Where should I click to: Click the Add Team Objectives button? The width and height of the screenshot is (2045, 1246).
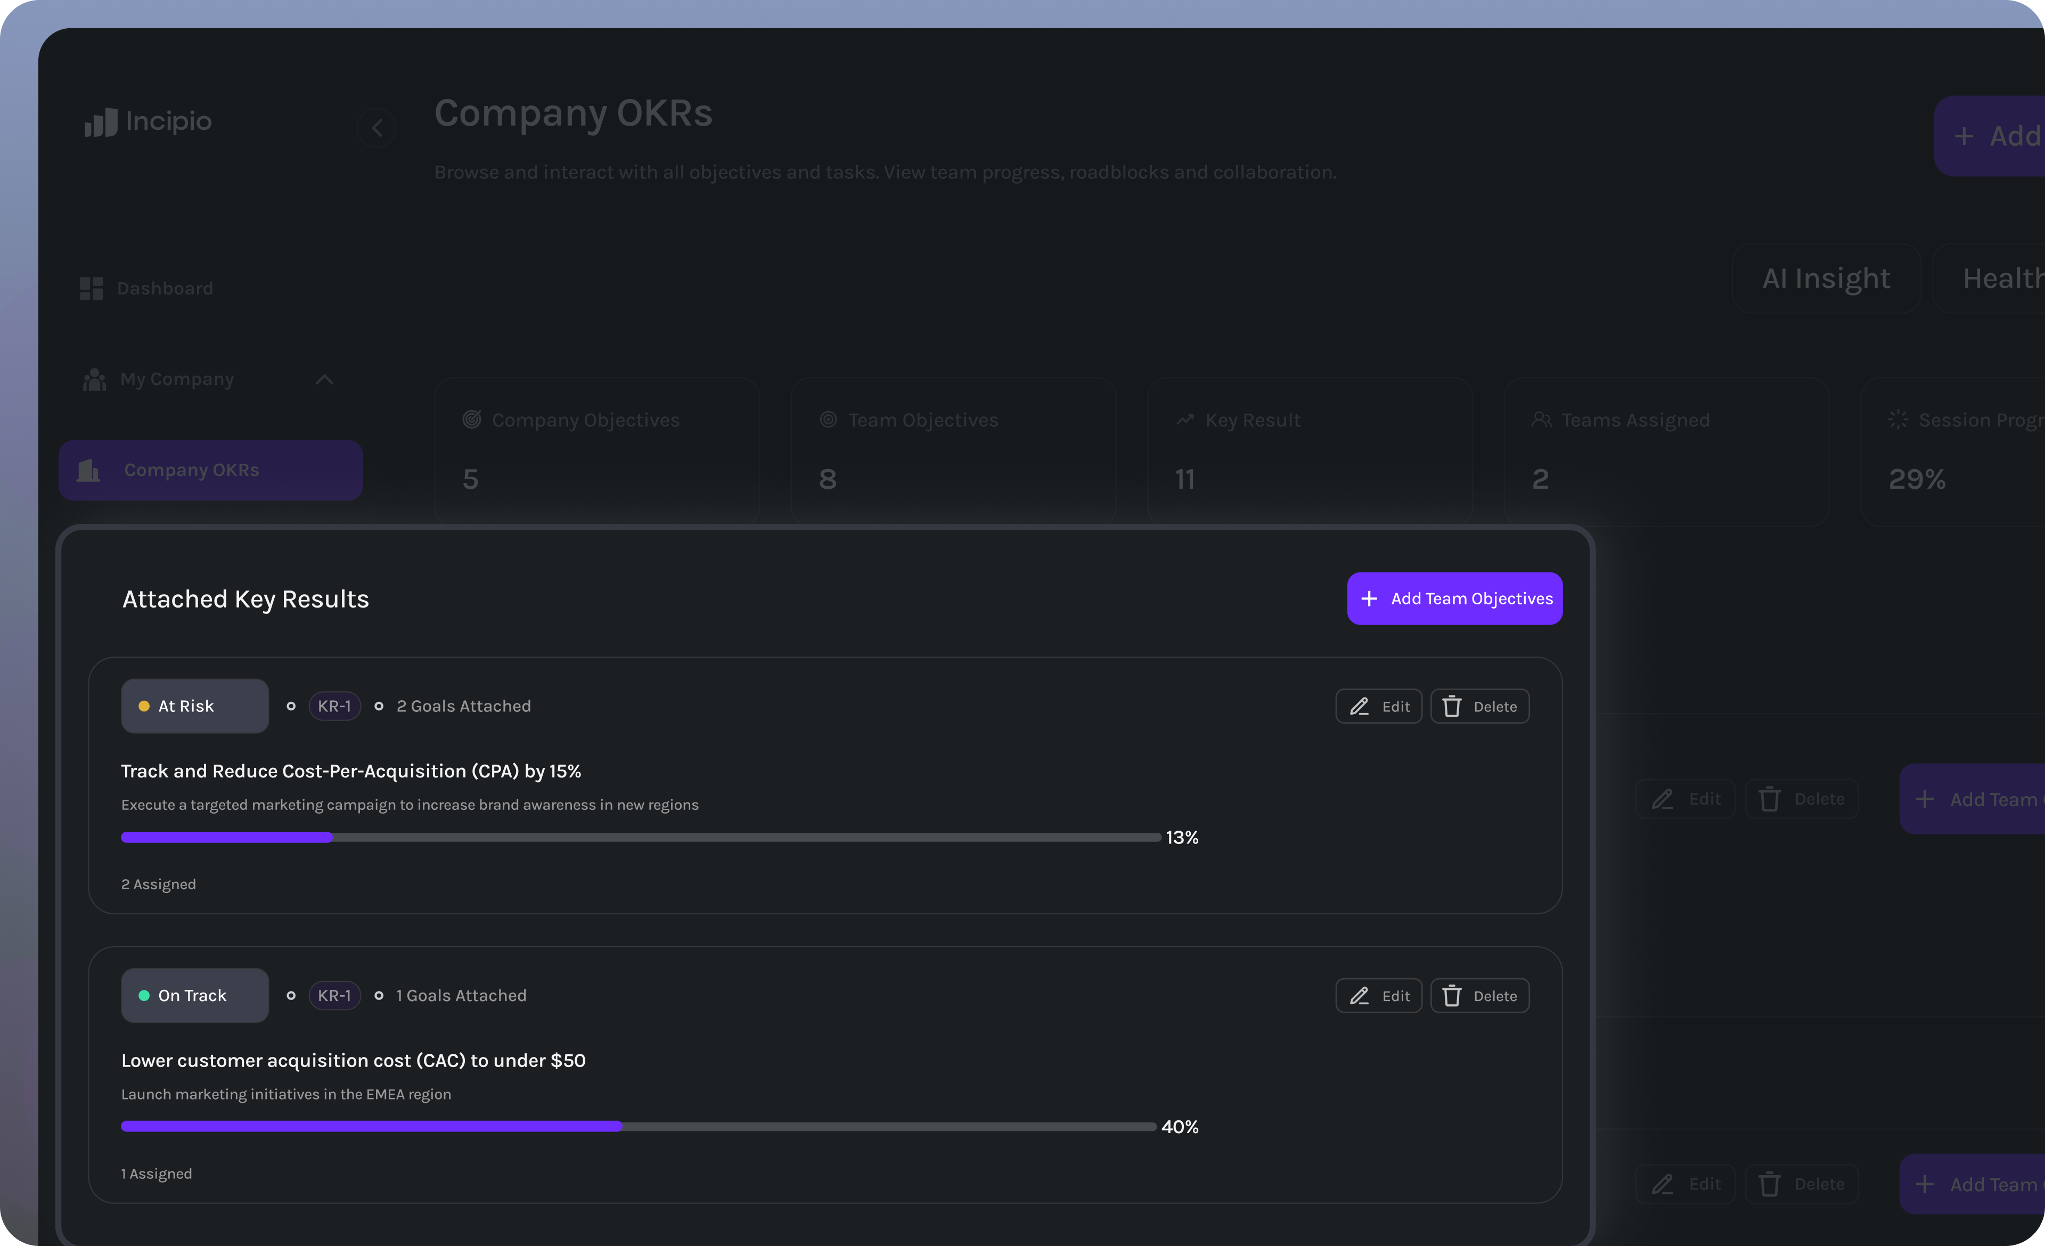1454,598
